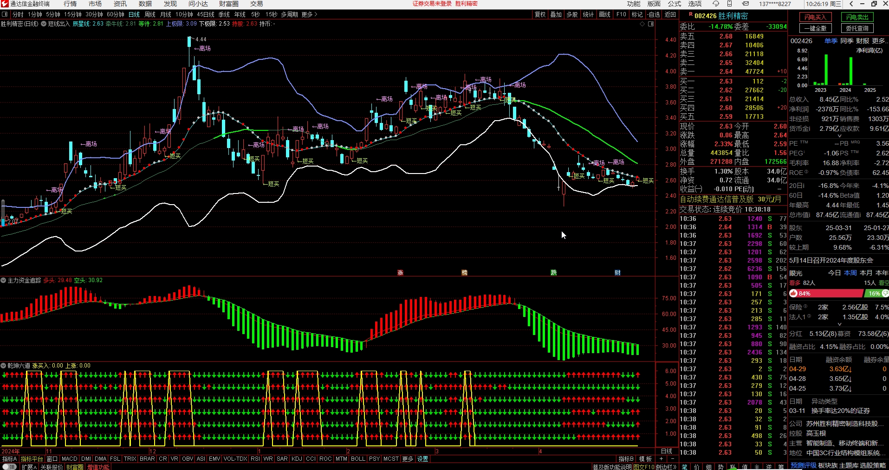Viewport: 889px width, 470px height.
Task: Click the diamond icon at chart top right
Action: click(x=642, y=24)
